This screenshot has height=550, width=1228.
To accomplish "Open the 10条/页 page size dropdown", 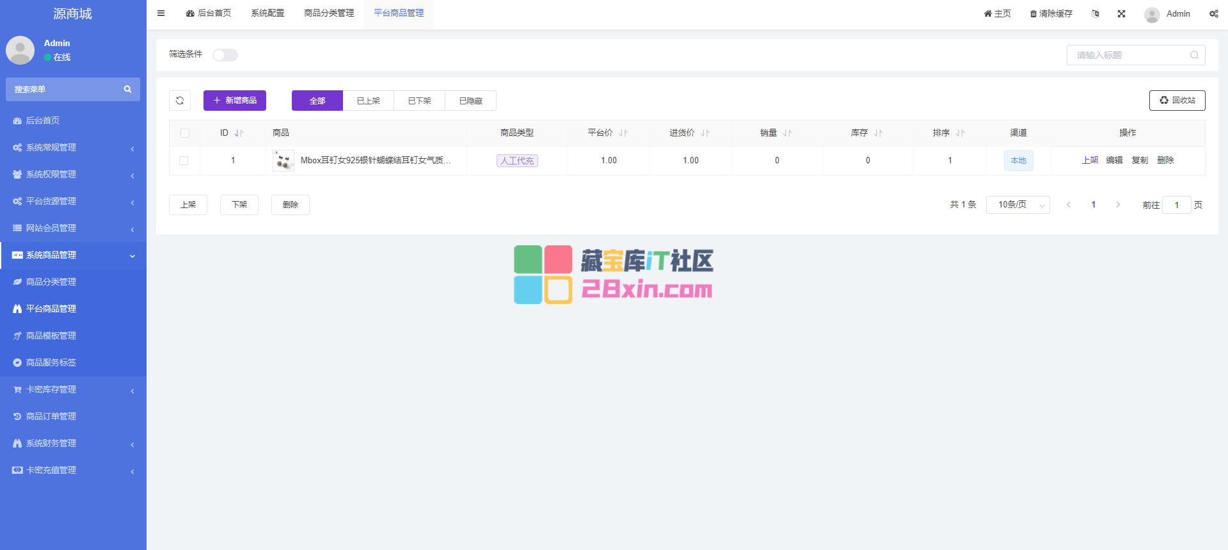I will [1018, 205].
